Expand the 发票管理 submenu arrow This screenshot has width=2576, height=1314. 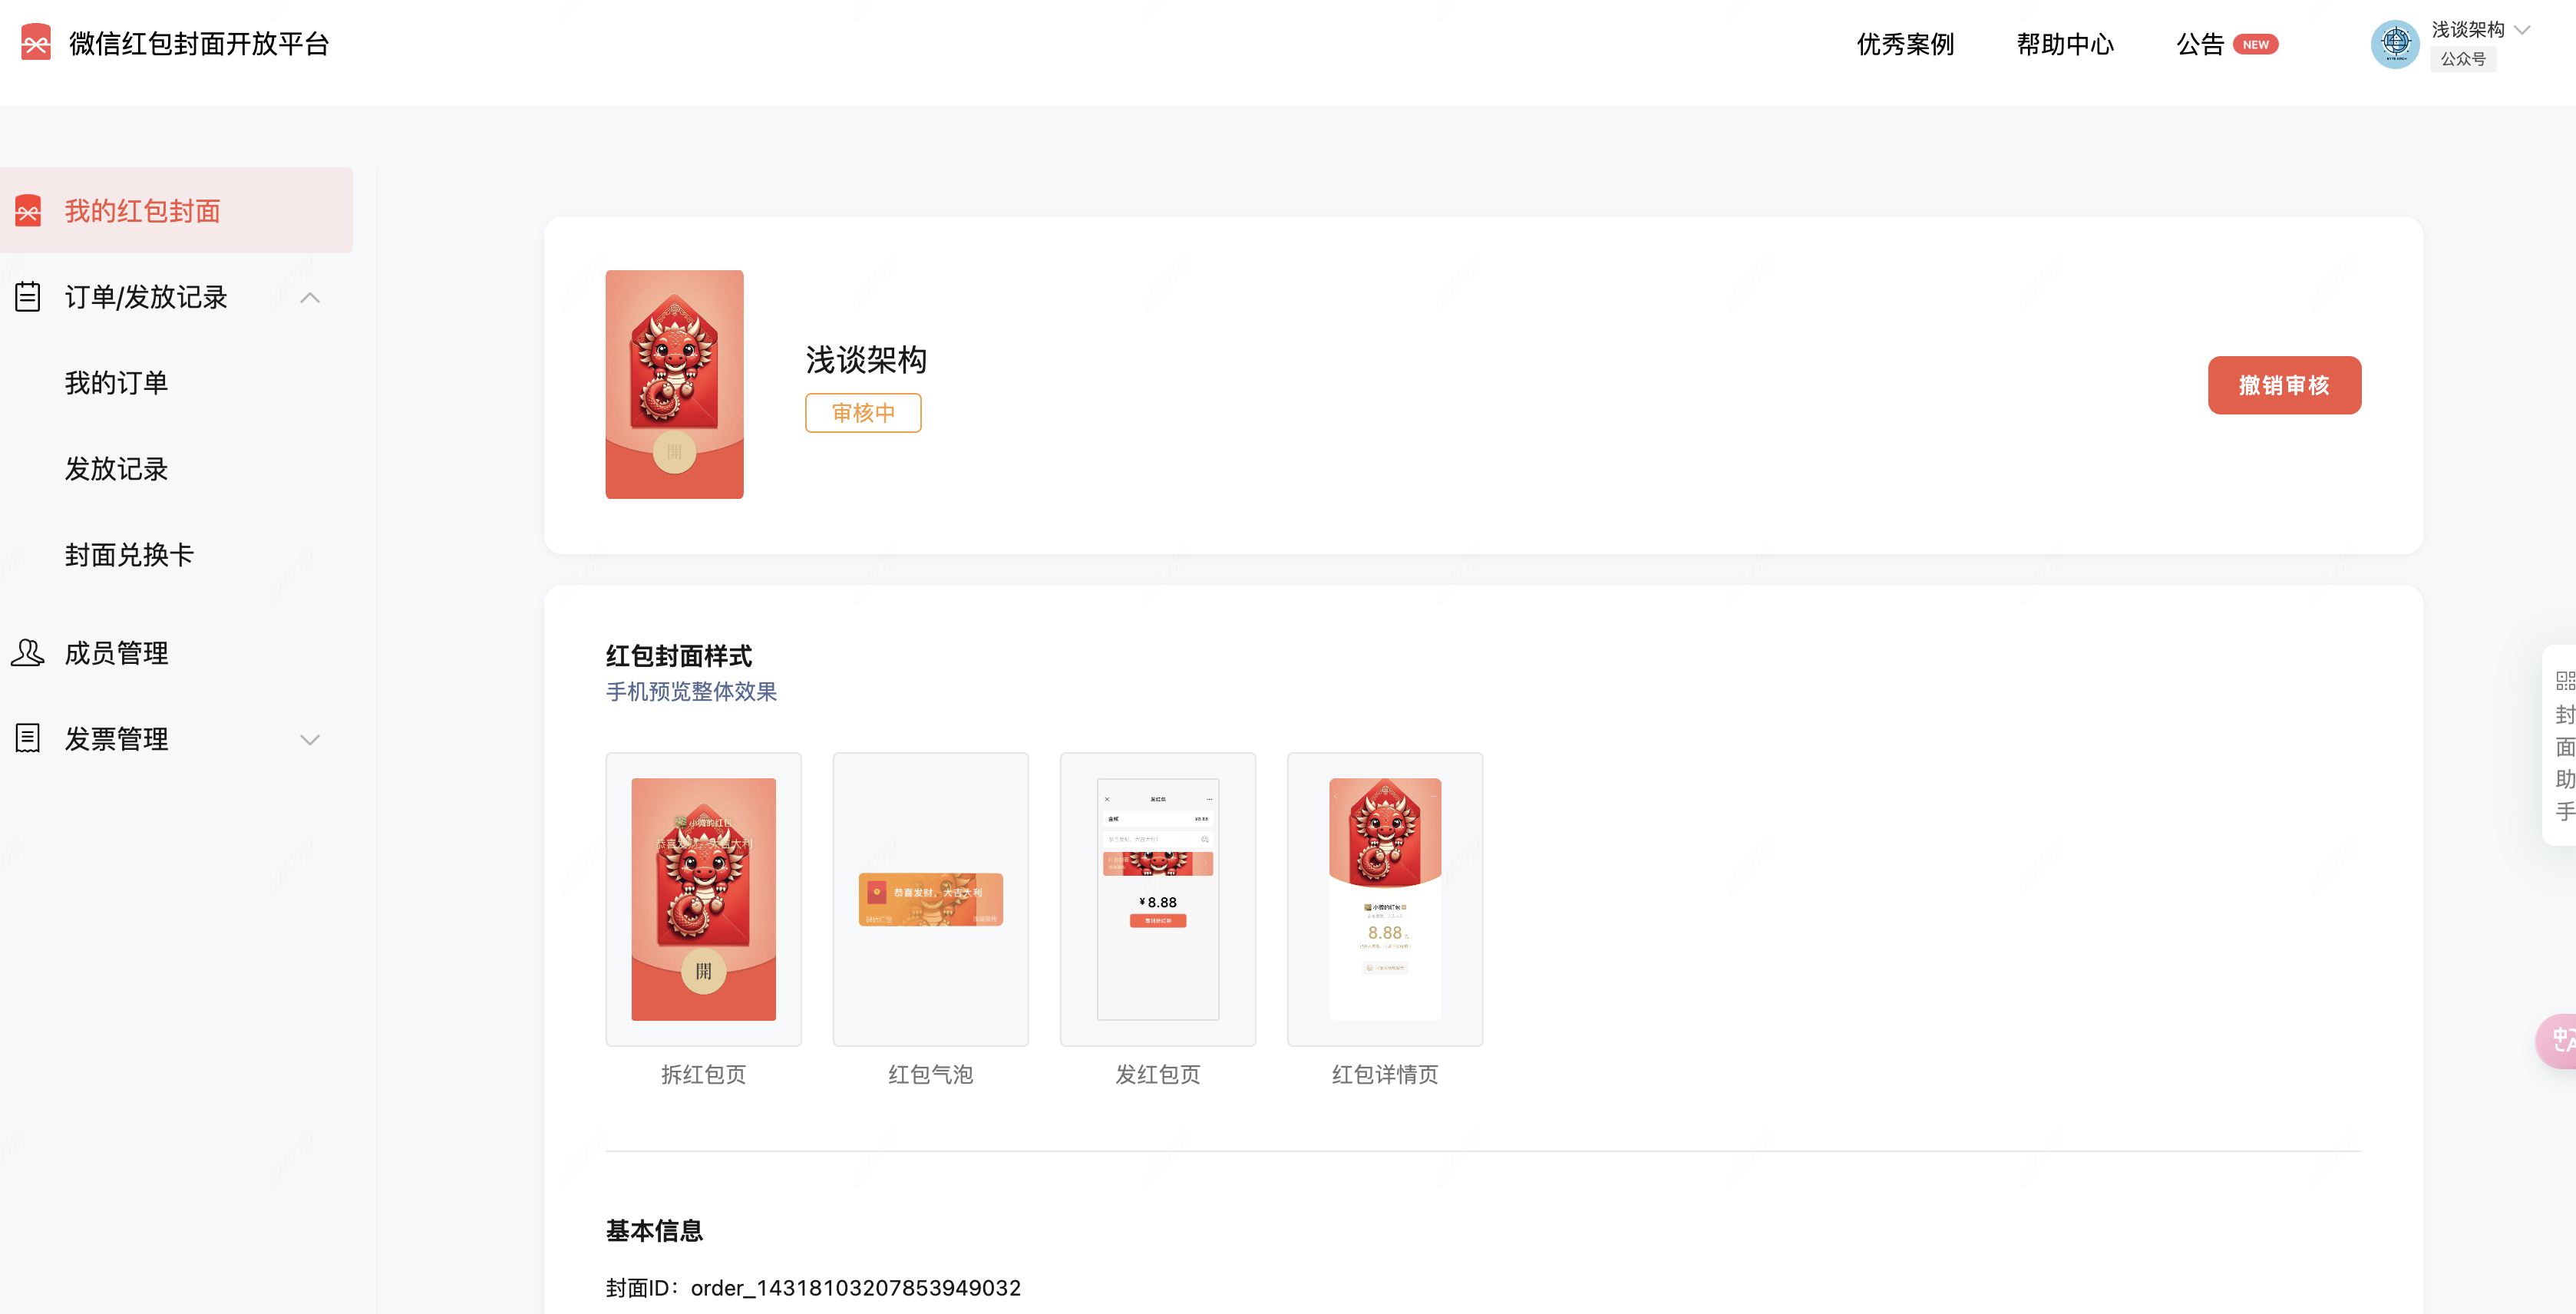click(x=310, y=740)
